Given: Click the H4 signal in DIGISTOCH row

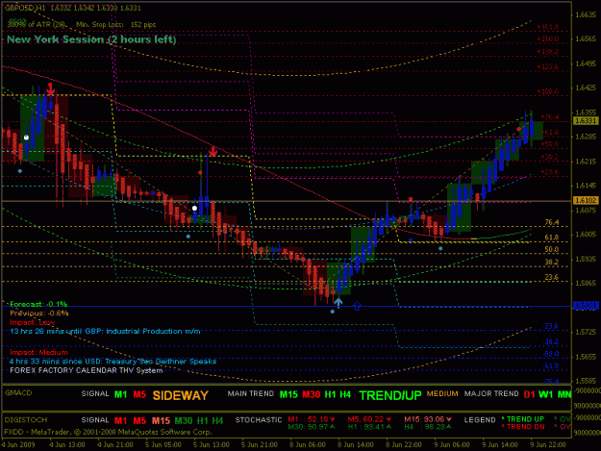Looking at the screenshot, I should coord(217,421).
